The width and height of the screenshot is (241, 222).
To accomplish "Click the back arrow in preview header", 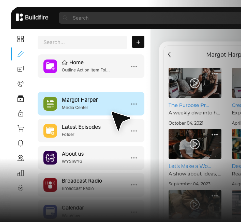I will click(169, 54).
